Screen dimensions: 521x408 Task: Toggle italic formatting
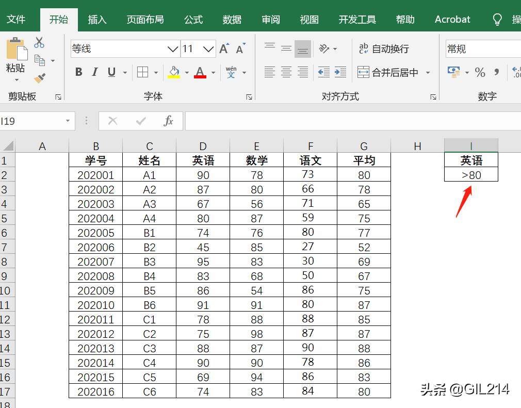[95, 72]
